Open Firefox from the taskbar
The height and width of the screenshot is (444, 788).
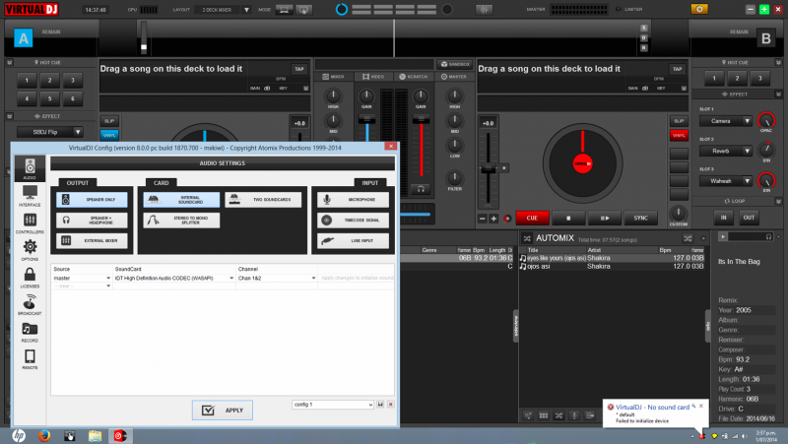(44, 434)
